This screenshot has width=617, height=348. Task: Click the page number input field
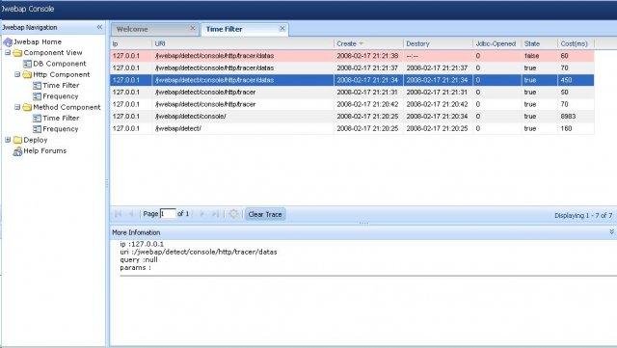[168, 214]
